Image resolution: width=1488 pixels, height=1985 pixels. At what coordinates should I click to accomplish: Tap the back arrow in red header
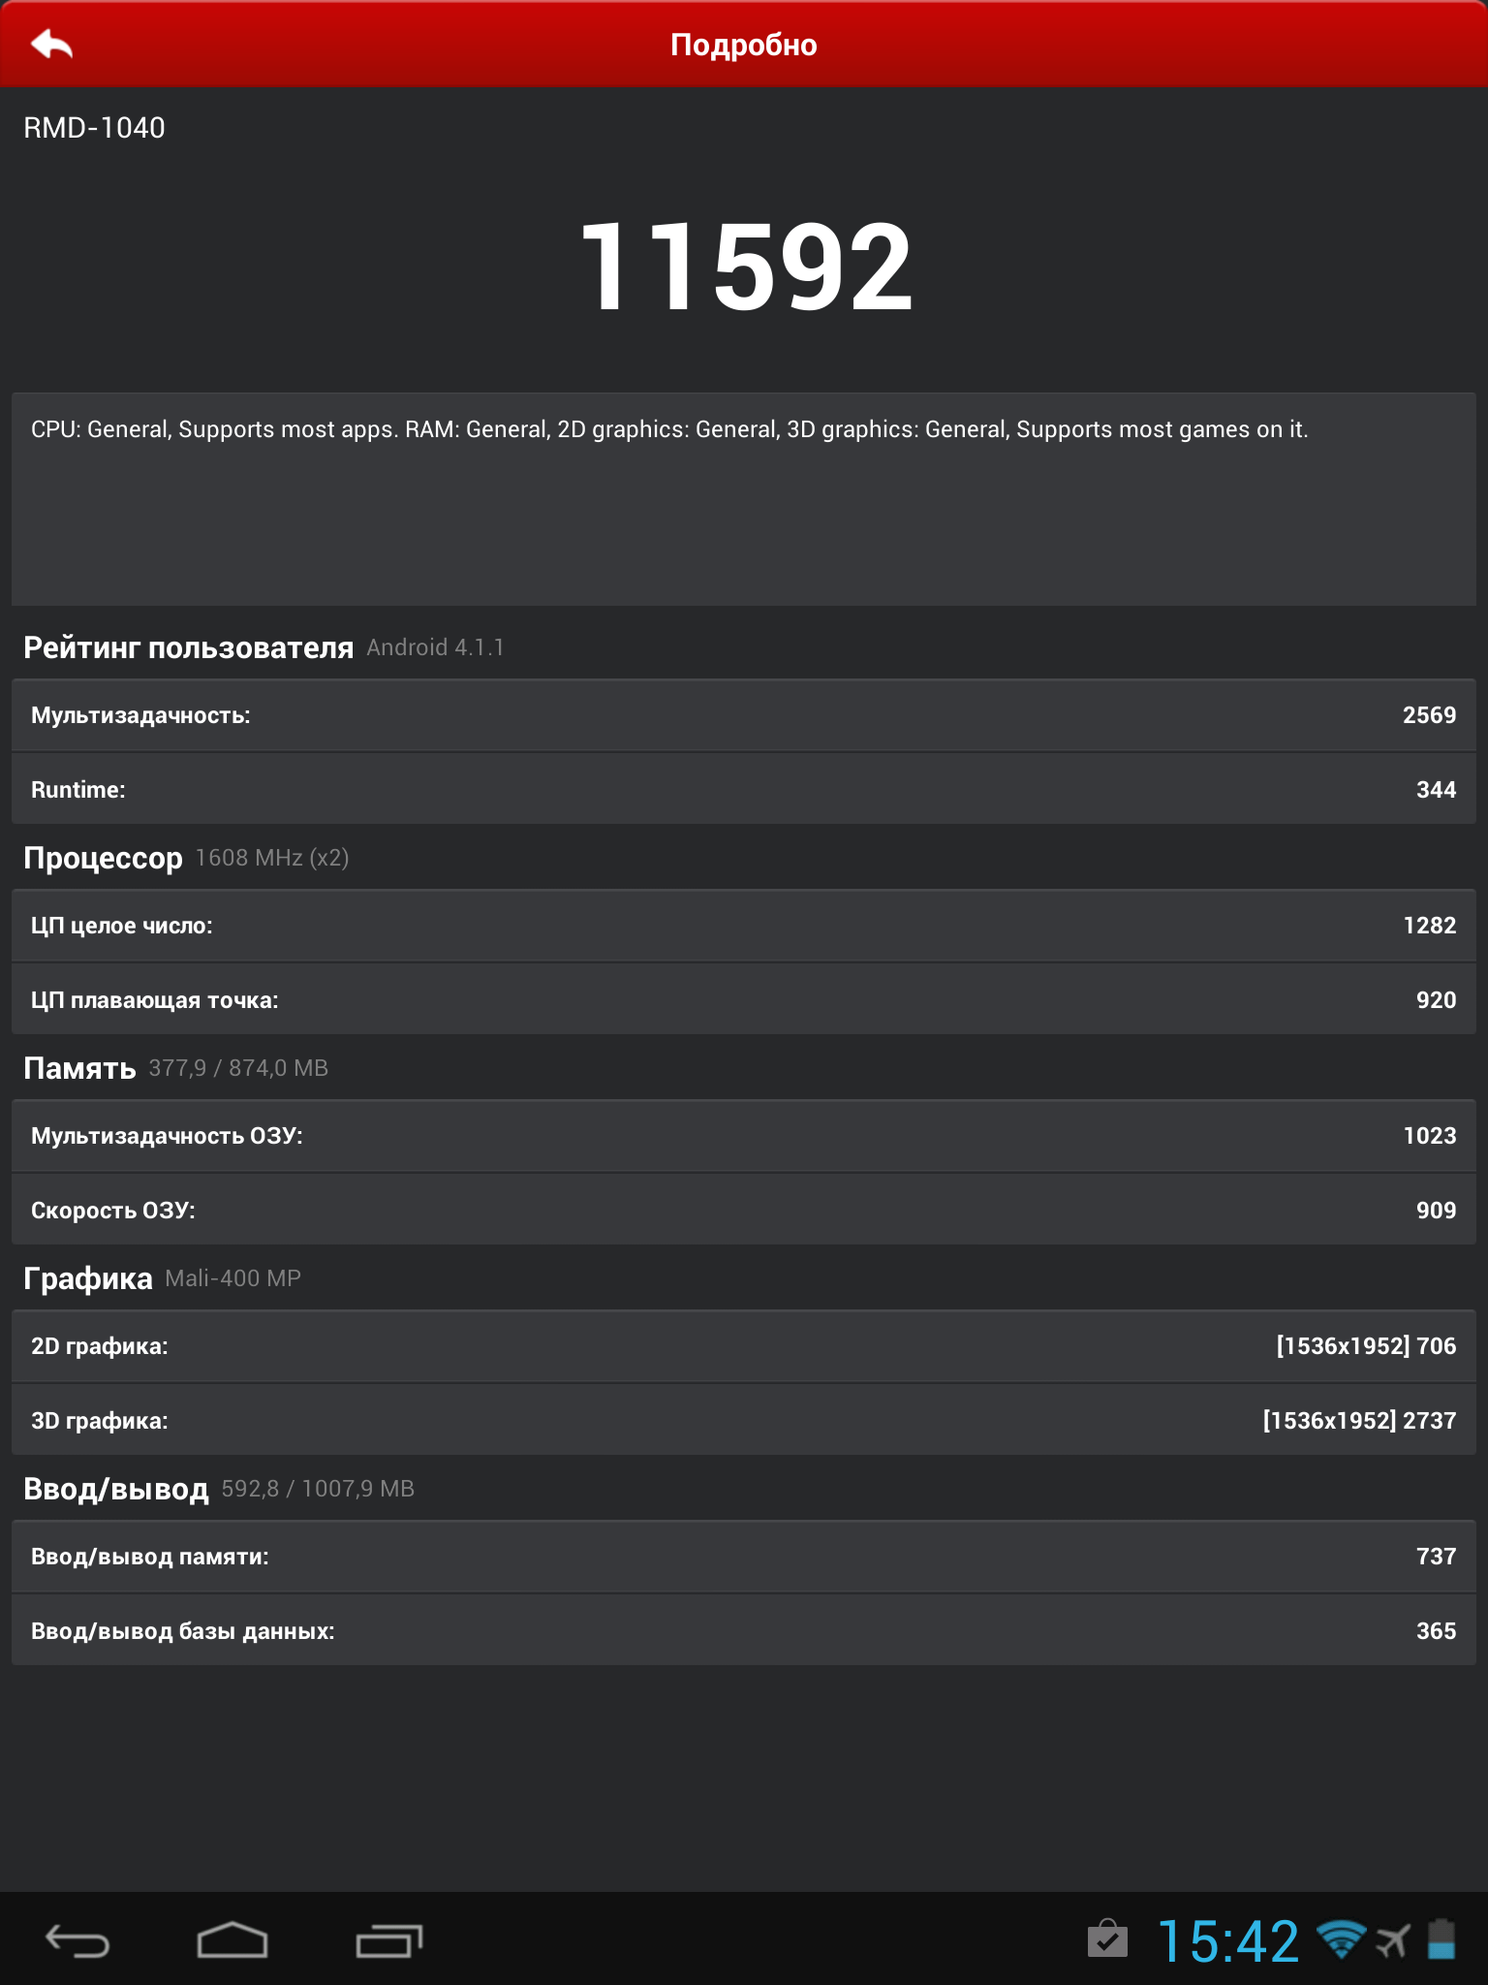click(52, 45)
